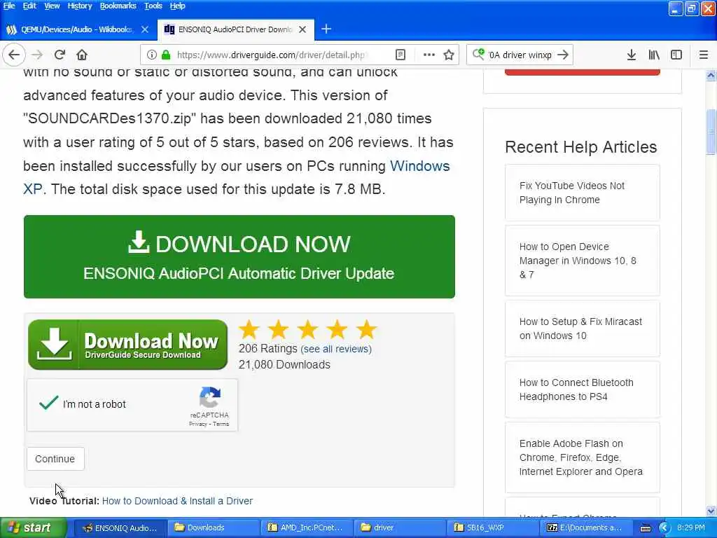Open the Library icon in toolbar
The width and height of the screenshot is (717, 538).
point(654,55)
